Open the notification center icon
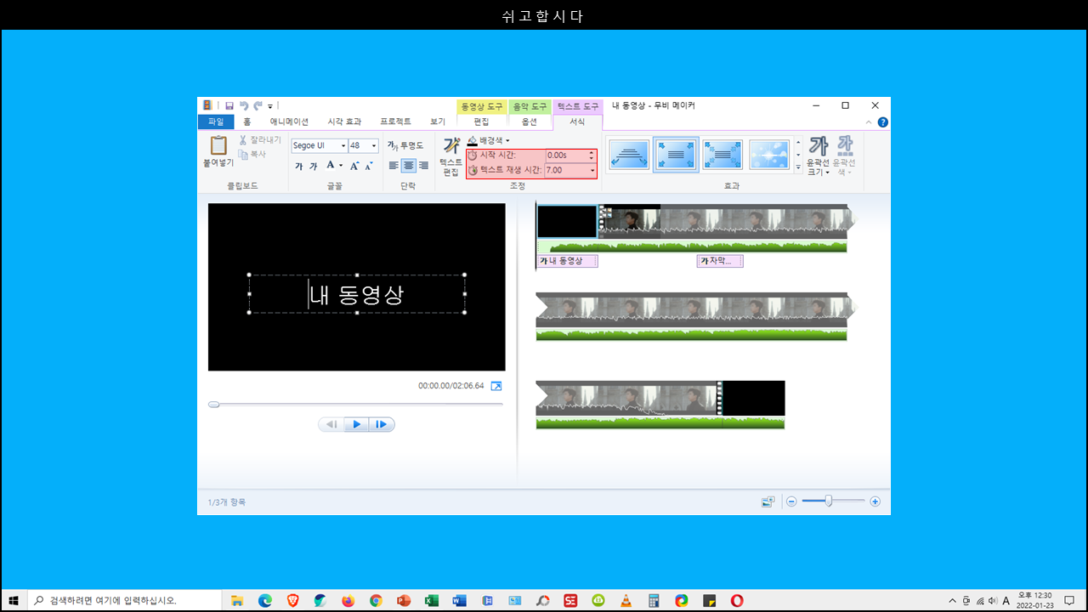 (1069, 600)
